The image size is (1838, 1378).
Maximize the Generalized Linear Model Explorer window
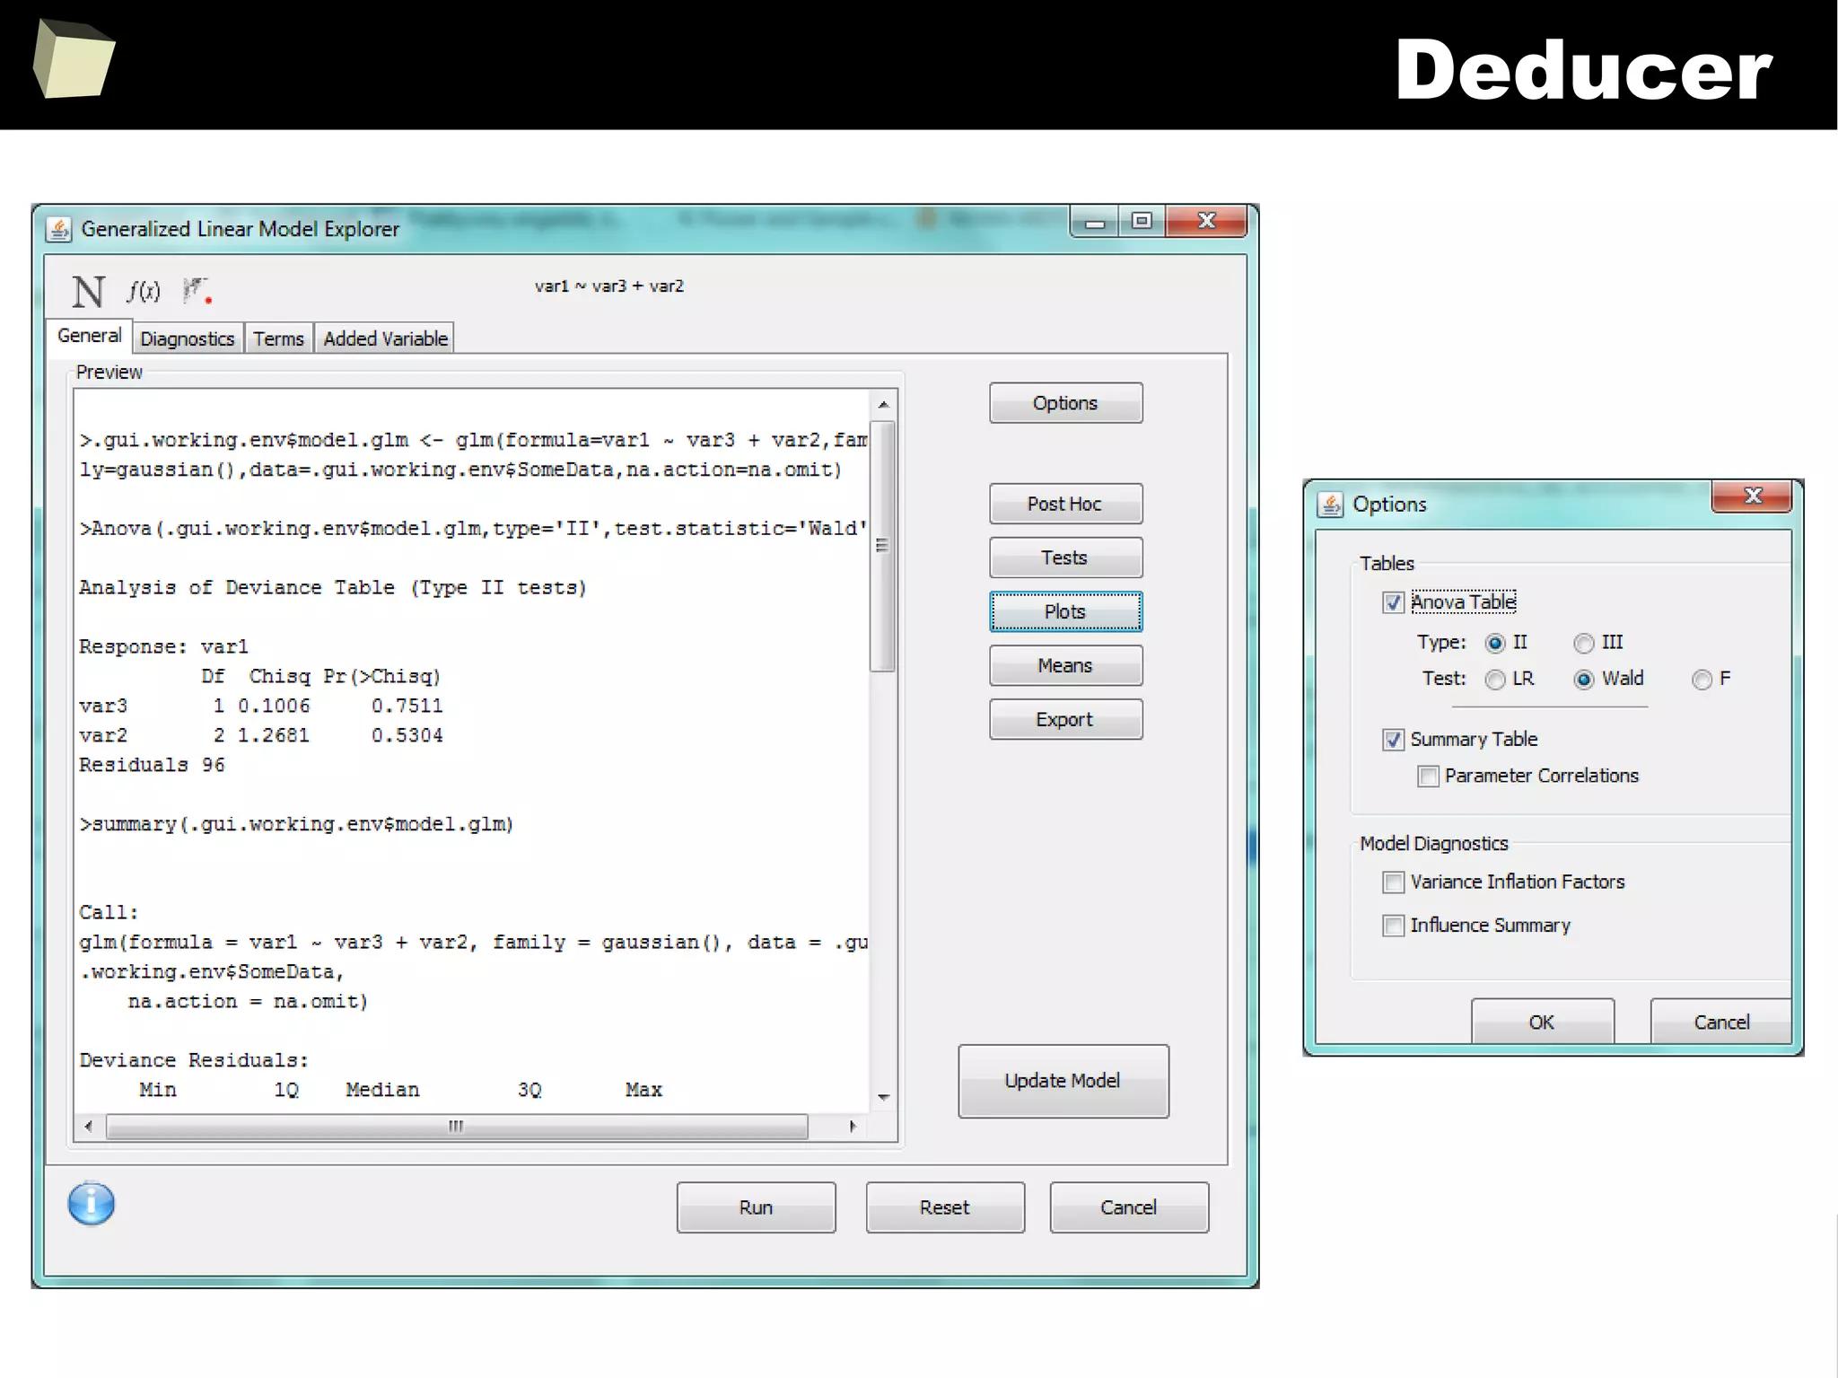1142,221
